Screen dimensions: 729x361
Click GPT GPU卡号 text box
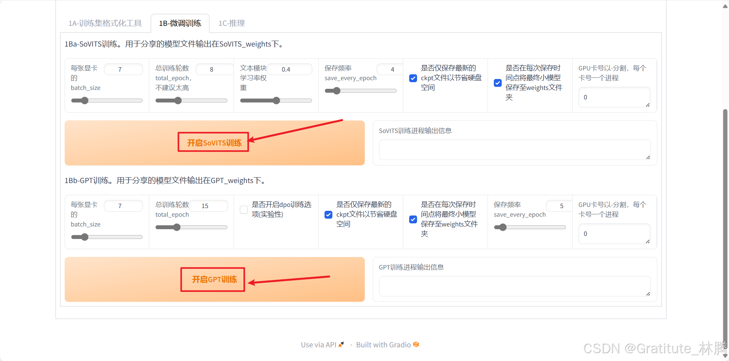point(614,233)
